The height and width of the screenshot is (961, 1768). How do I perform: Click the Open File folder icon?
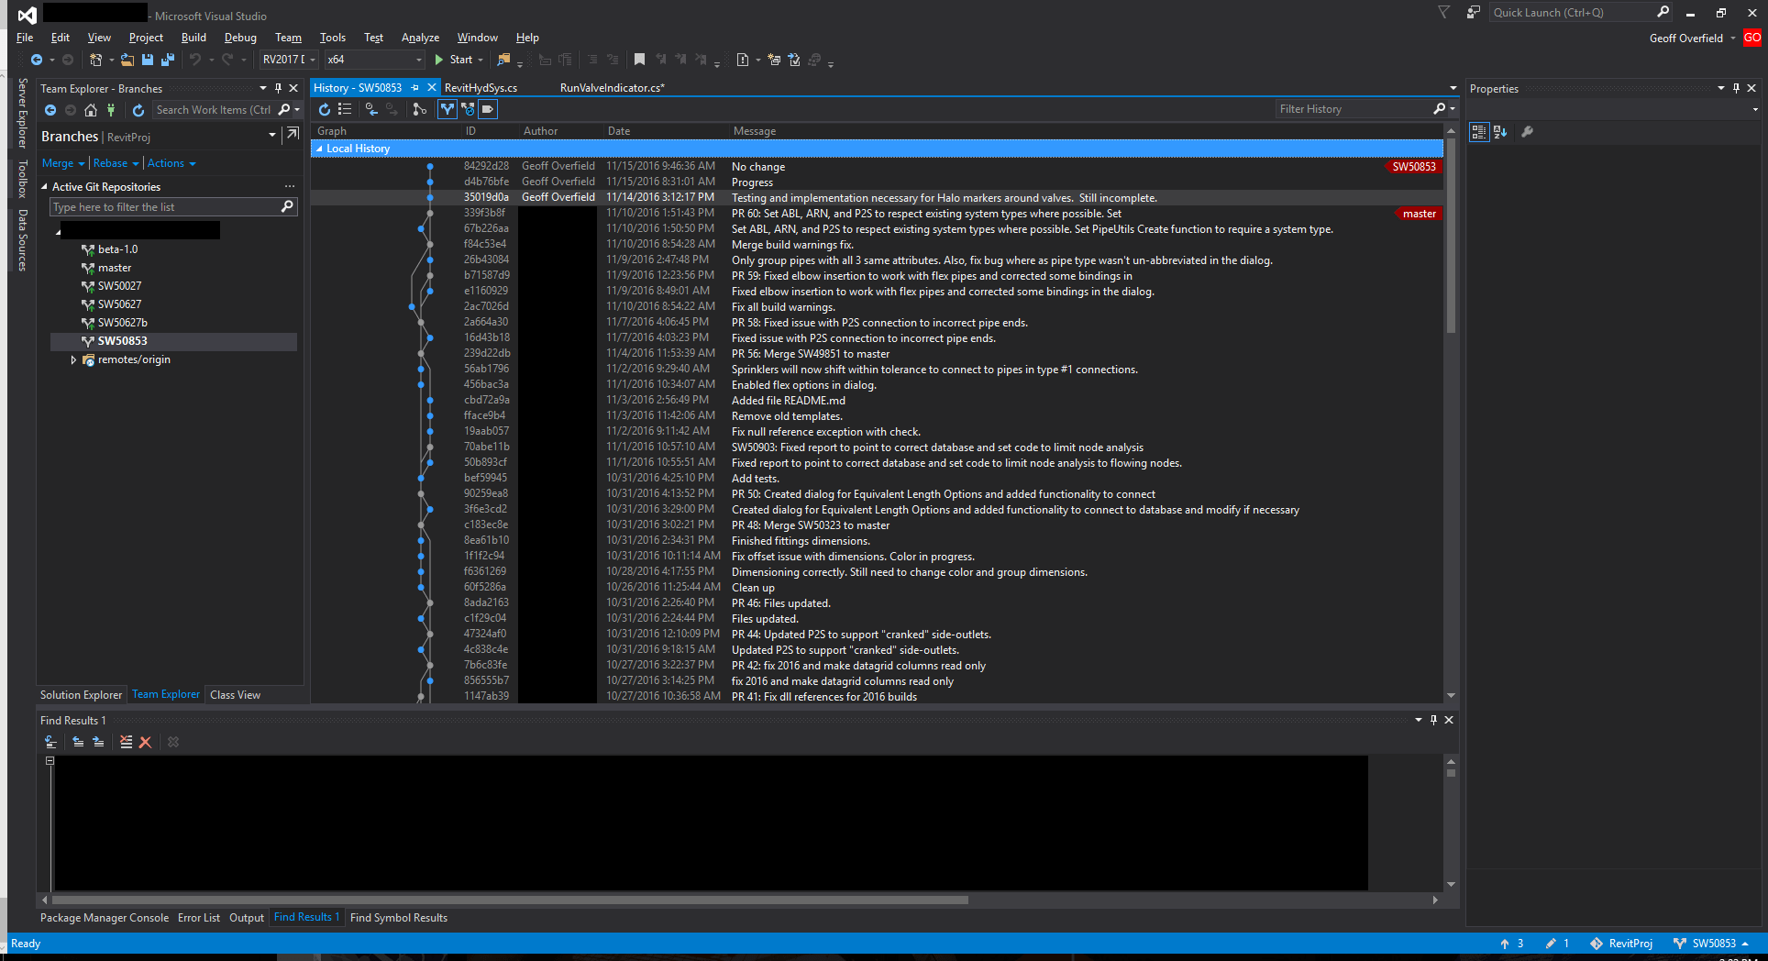[127, 60]
